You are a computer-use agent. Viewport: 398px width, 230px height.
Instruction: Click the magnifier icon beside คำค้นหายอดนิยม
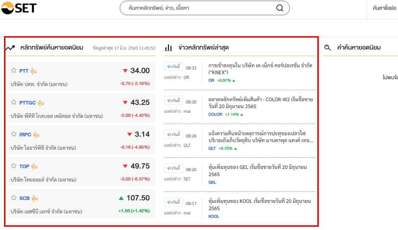point(327,47)
